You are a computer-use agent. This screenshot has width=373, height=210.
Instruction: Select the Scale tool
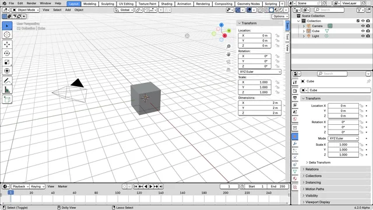7,62
